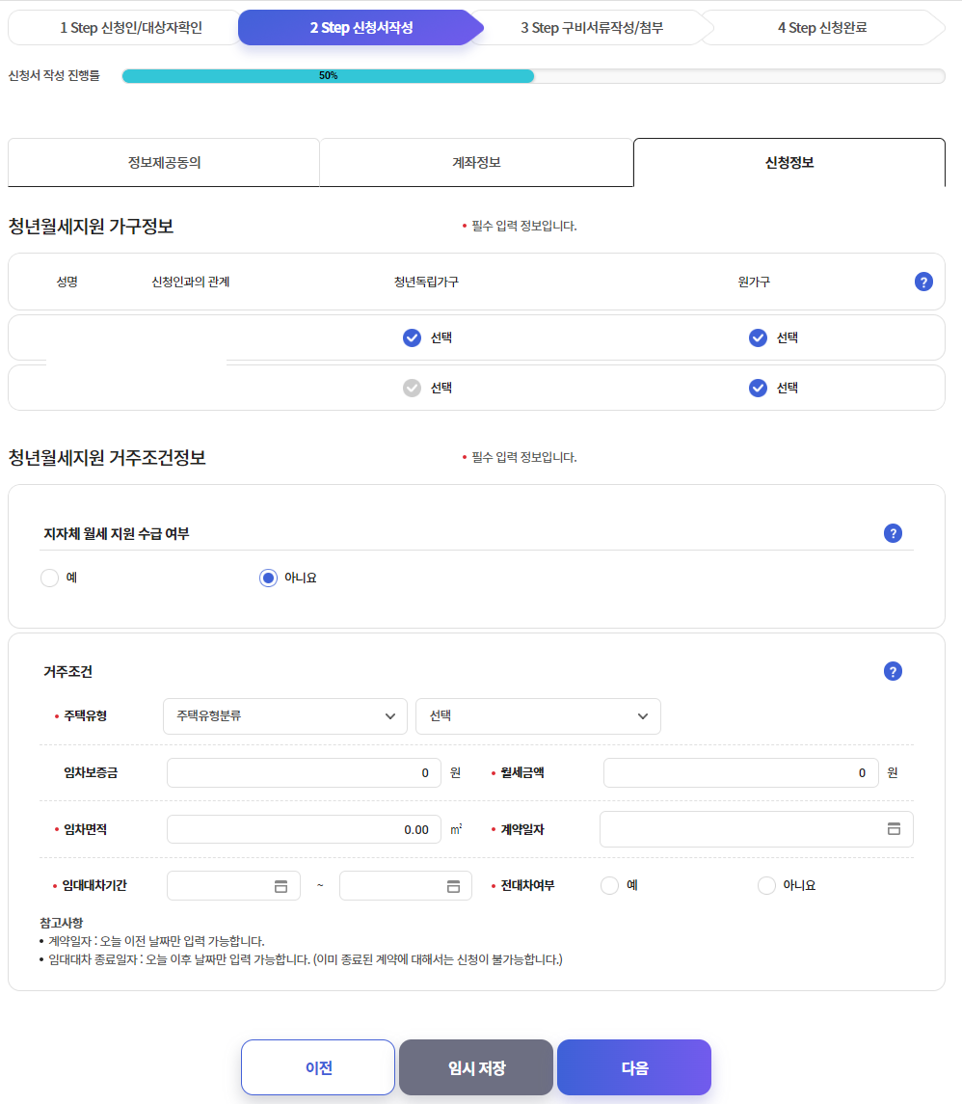Uncheck 원가구 선택 in second row
Viewport: 962px width, 1104px height.
pyautogui.click(x=757, y=388)
